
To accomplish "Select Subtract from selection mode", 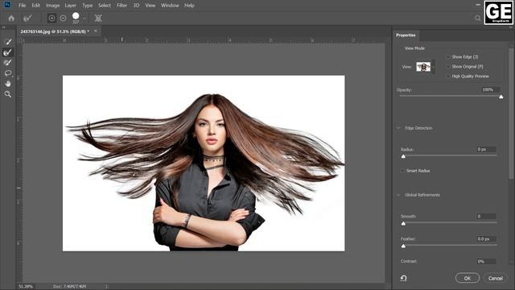I will point(64,18).
